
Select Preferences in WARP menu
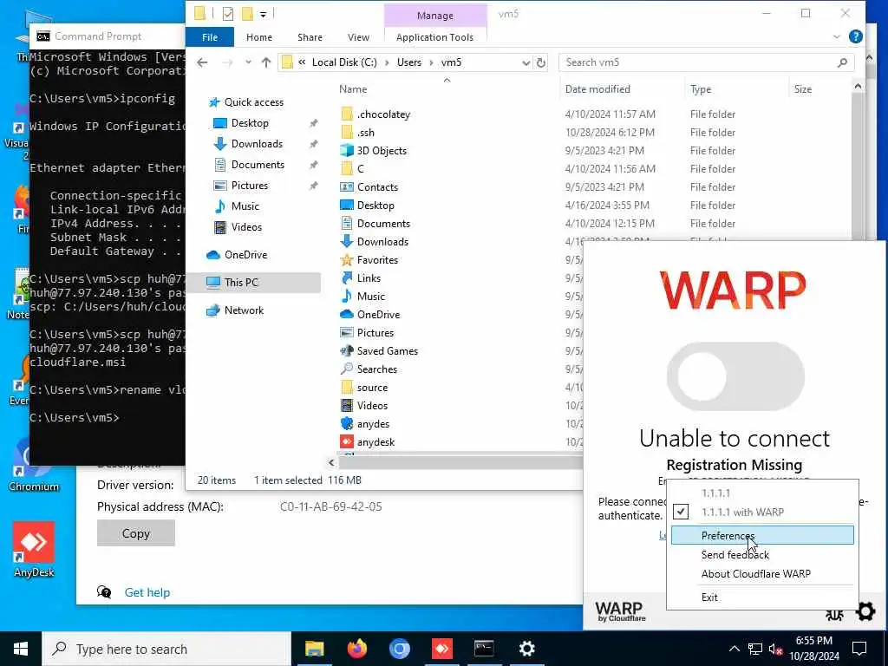click(x=762, y=535)
